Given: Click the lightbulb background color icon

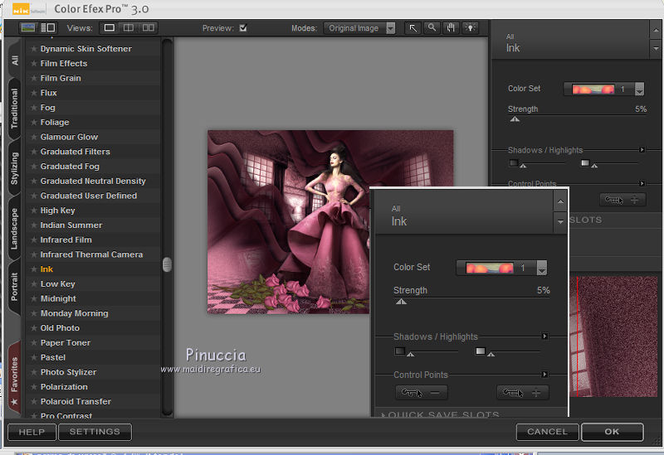Looking at the screenshot, I should (x=471, y=28).
